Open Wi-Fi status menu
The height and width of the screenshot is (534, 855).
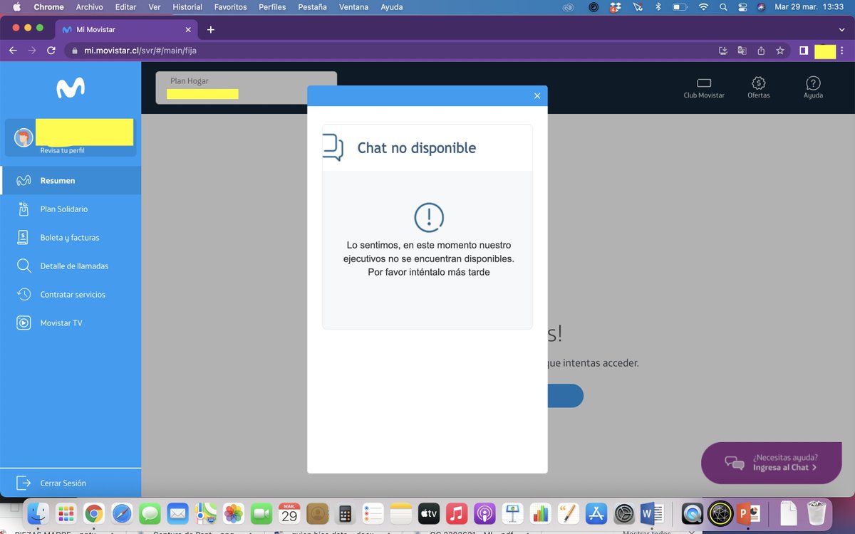(x=703, y=7)
